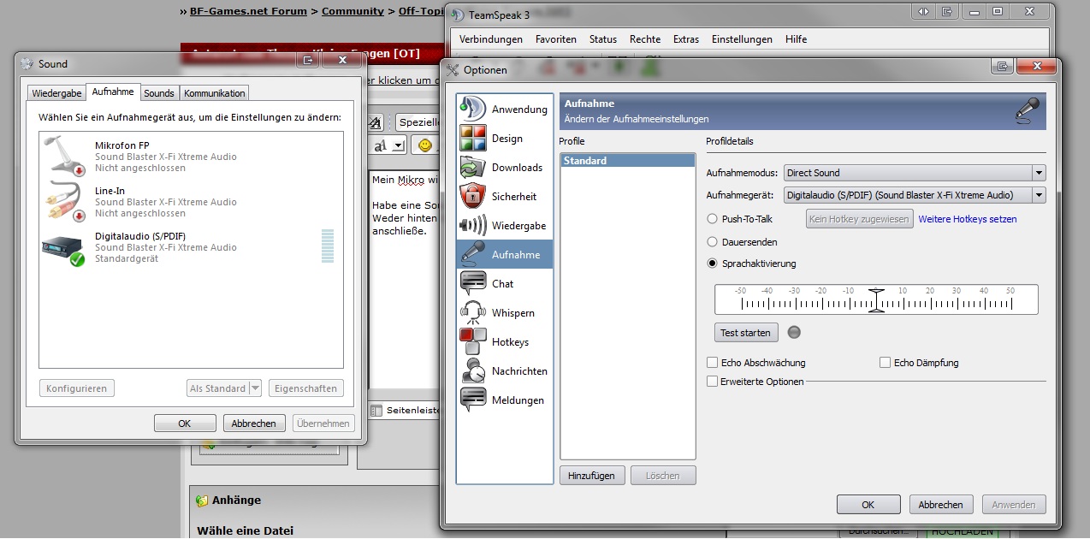Click the Test starten button
Image resolution: width=1090 pixels, height=539 pixels.
point(746,333)
